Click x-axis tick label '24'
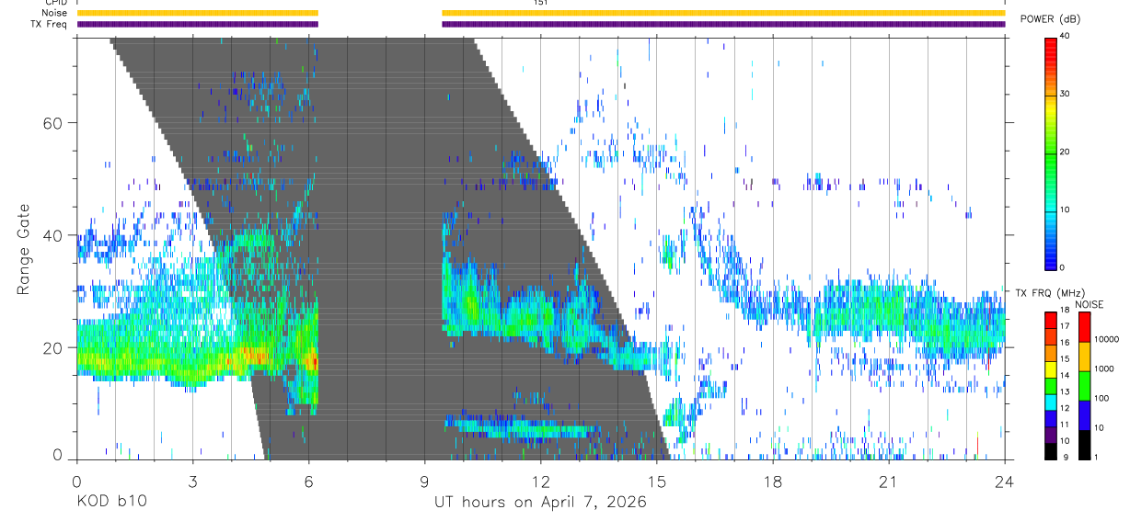This screenshot has width=1130, height=521. coord(1005,481)
